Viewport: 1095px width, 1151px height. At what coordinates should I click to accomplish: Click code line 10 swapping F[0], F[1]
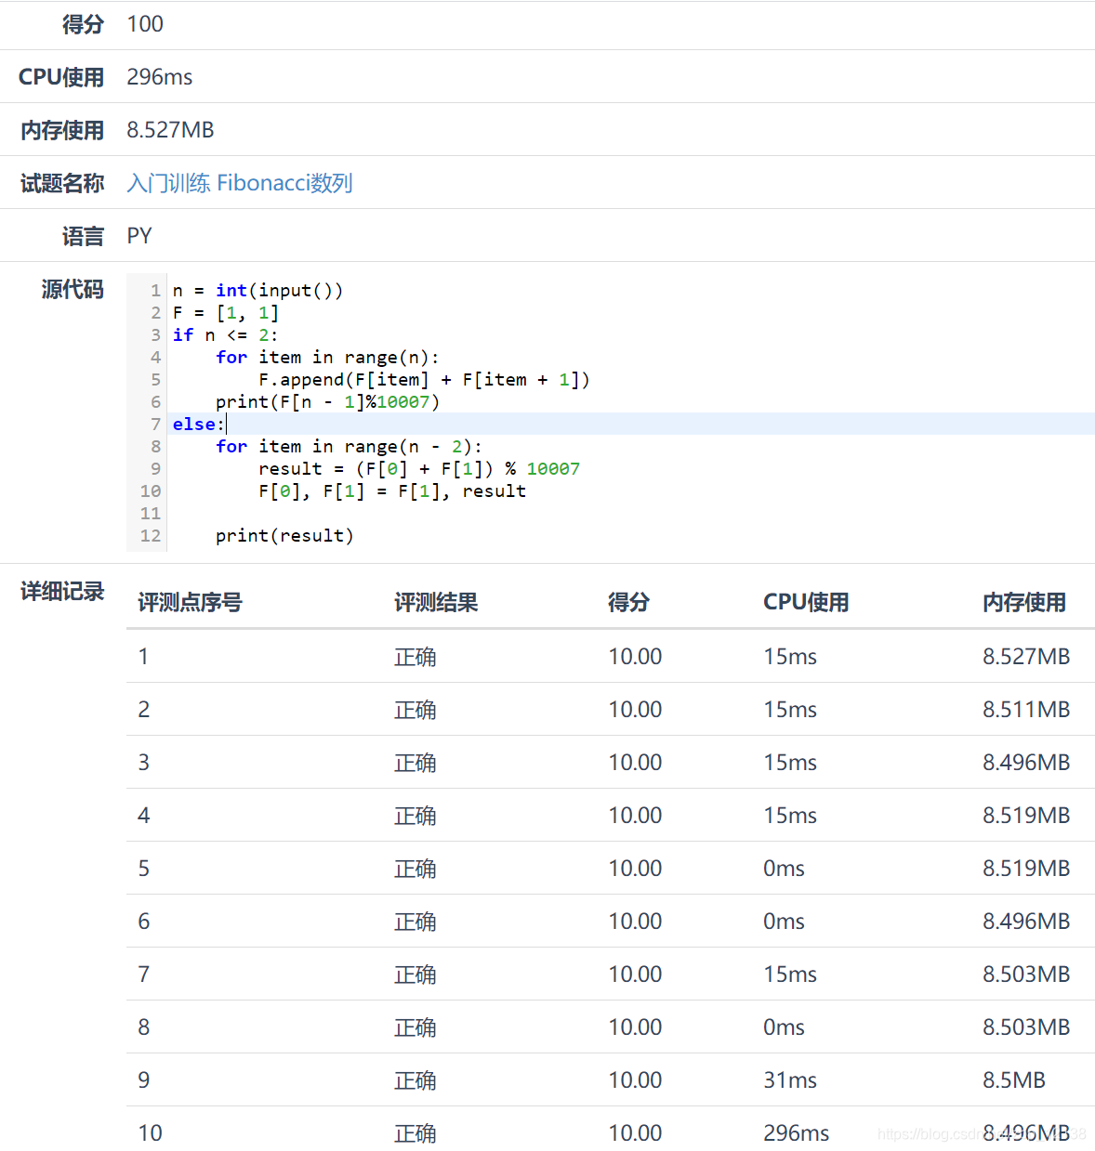pos(392,491)
